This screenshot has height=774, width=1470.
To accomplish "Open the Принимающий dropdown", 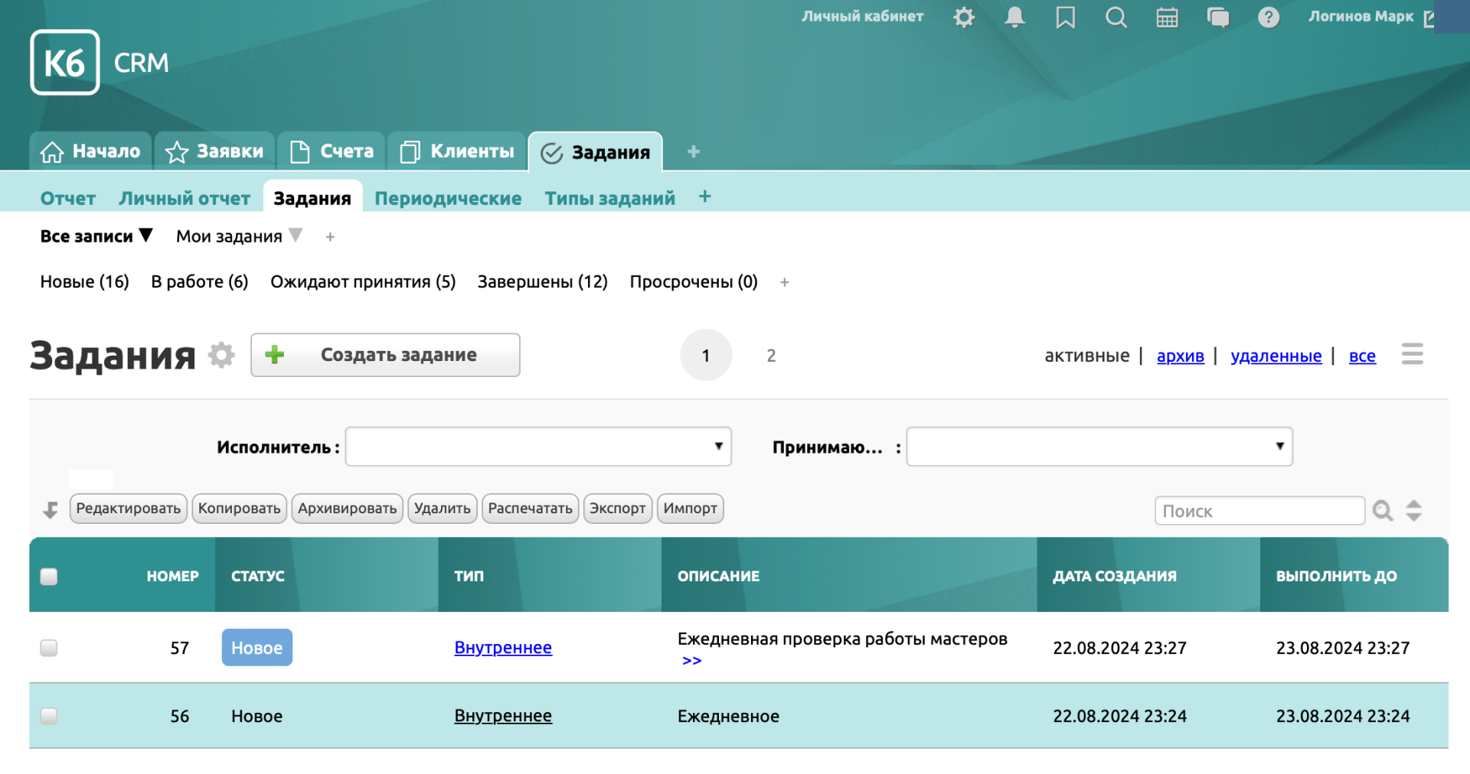I will (1099, 447).
